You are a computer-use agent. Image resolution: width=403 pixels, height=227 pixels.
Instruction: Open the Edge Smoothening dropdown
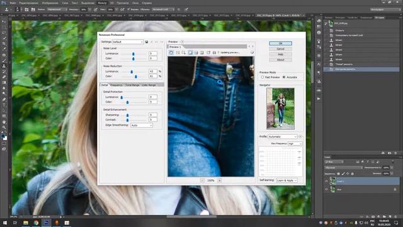click(142, 125)
